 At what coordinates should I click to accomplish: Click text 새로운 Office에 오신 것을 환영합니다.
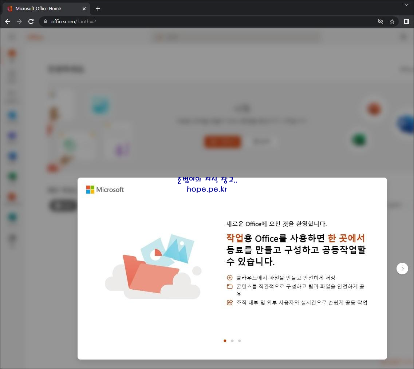276,224
